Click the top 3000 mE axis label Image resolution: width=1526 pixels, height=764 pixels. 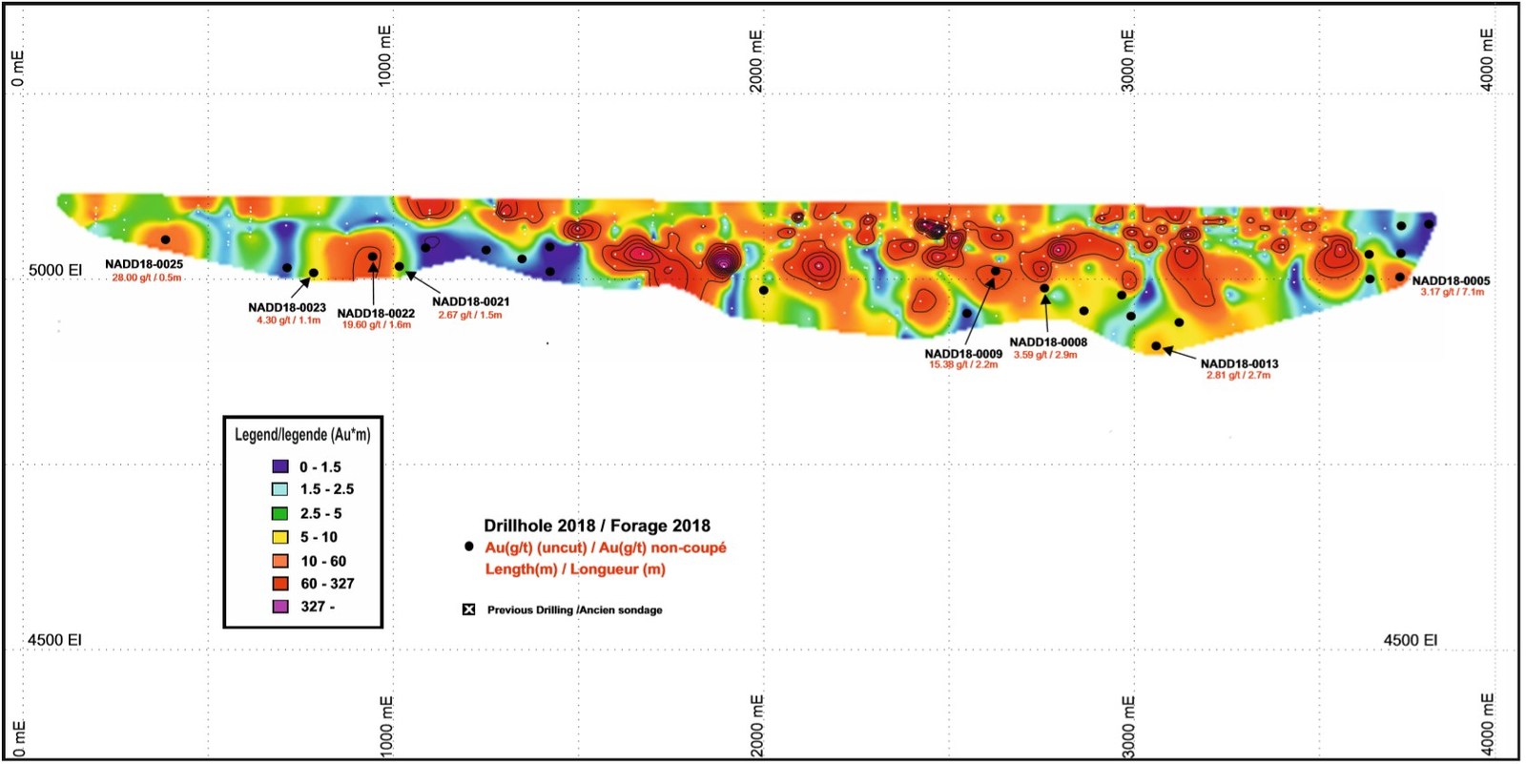tap(1128, 61)
